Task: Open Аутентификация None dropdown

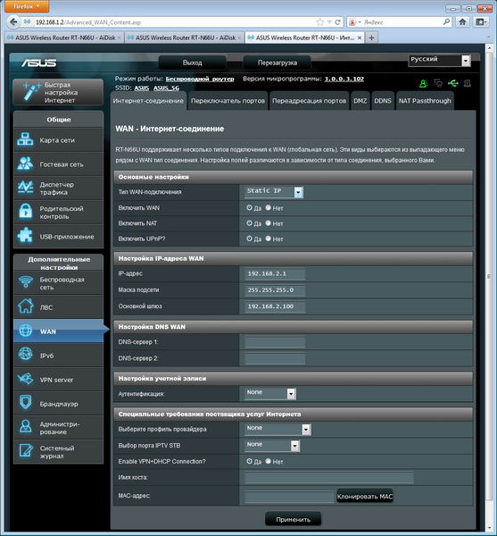Action: coord(270,393)
